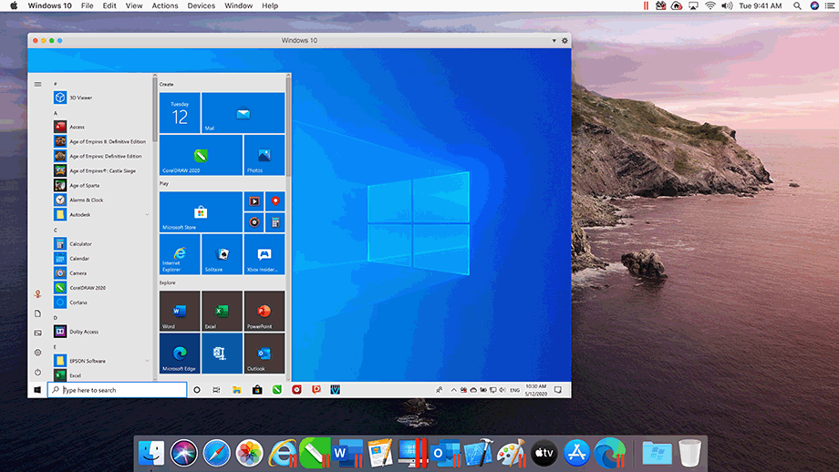Open the Solitaire tile
The image size is (839, 472).
pos(222,254)
